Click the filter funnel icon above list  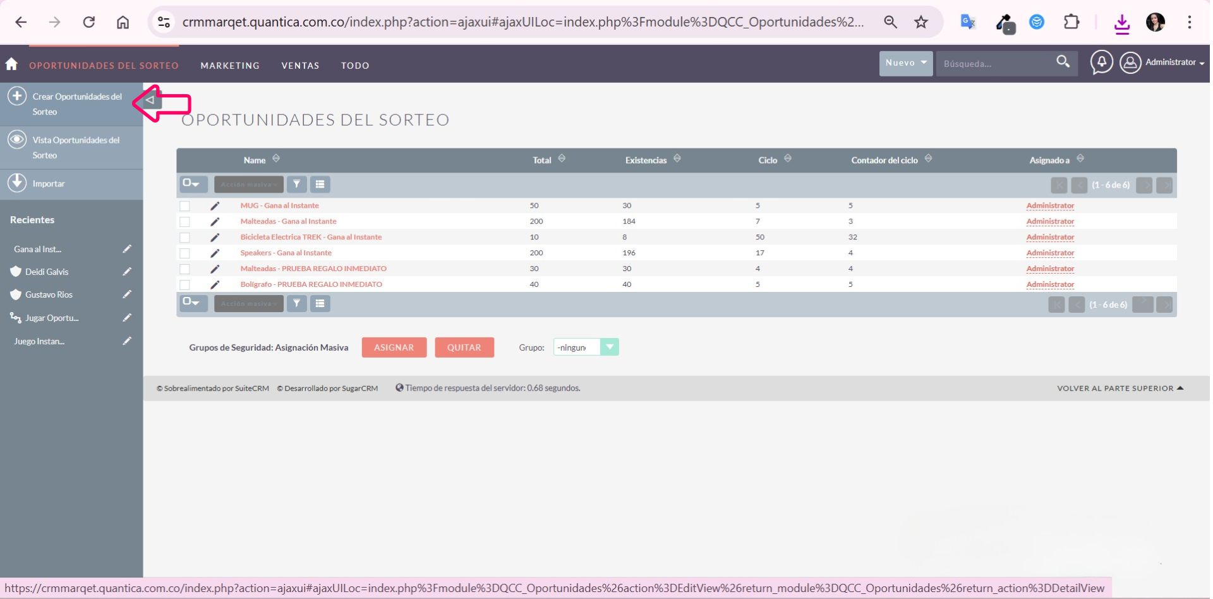tap(296, 185)
